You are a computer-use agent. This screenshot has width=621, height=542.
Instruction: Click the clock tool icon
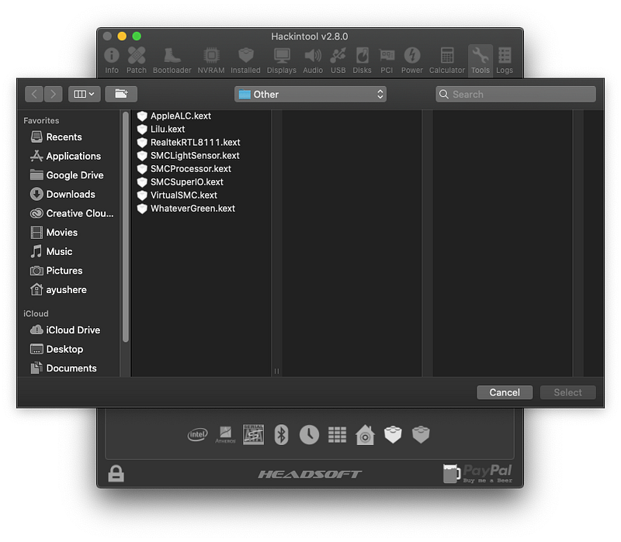309,435
